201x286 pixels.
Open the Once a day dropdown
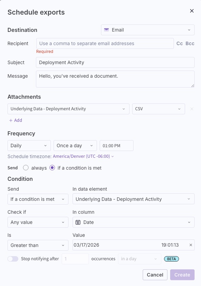(x=75, y=145)
